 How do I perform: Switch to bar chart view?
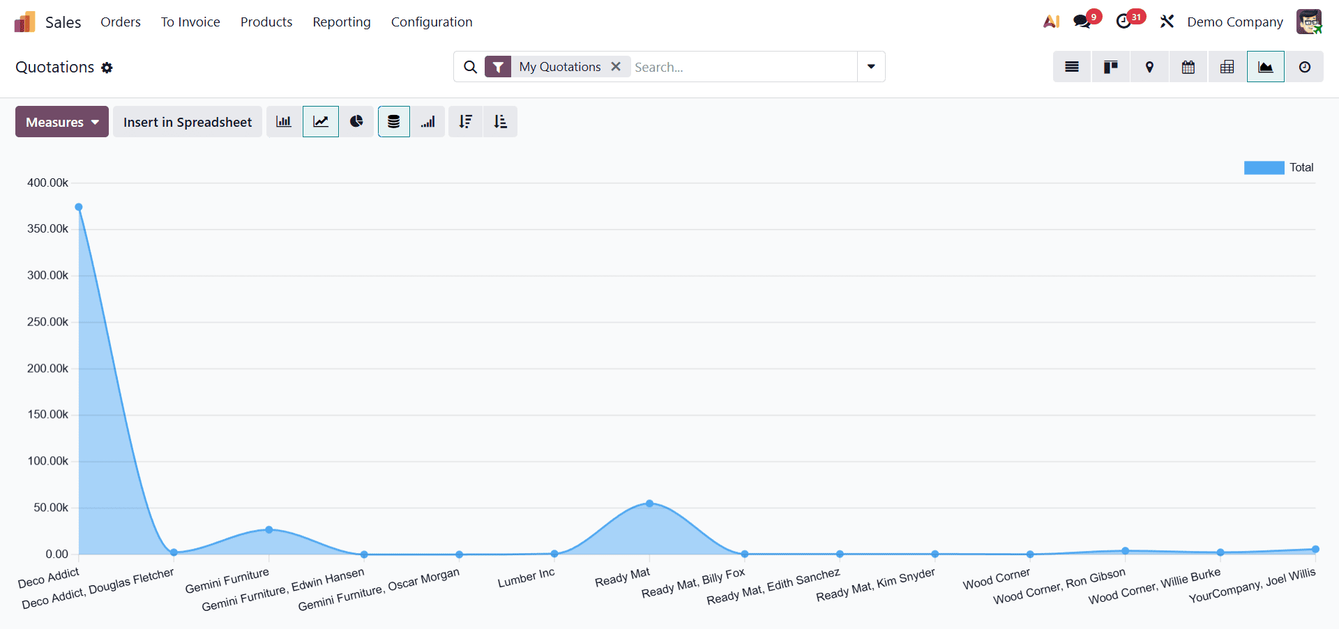click(x=284, y=121)
